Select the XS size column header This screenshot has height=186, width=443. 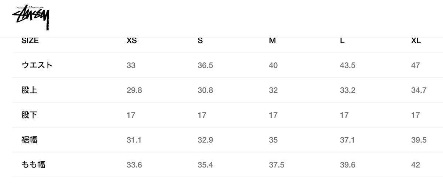131,41
